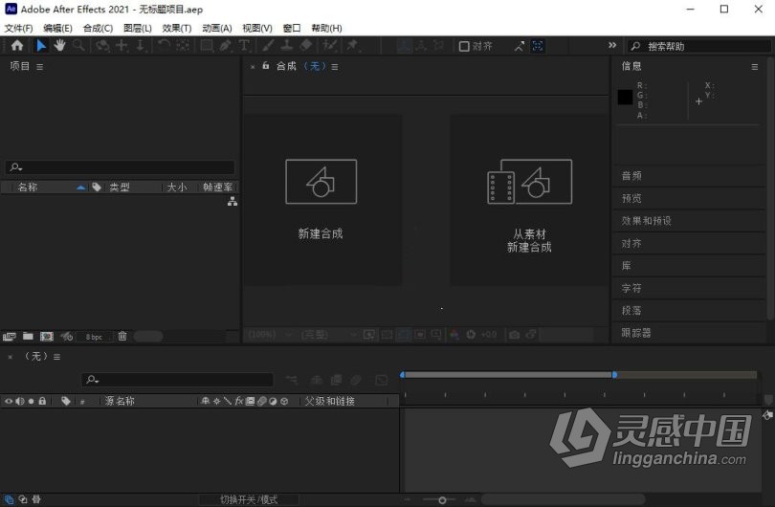Open the project flowchart view icon
The height and width of the screenshot is (507, 775).
coord(232,202)
